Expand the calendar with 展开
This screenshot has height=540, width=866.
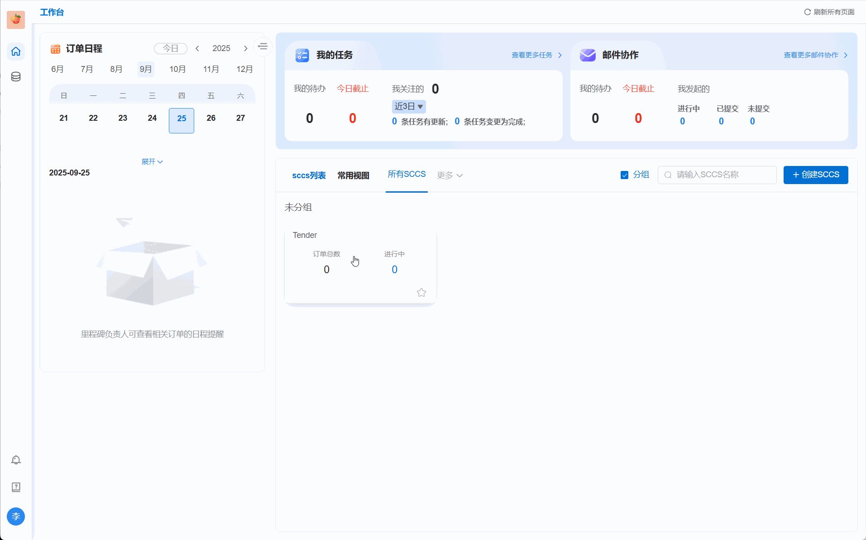pyautogui.click(x=152, y=162)
